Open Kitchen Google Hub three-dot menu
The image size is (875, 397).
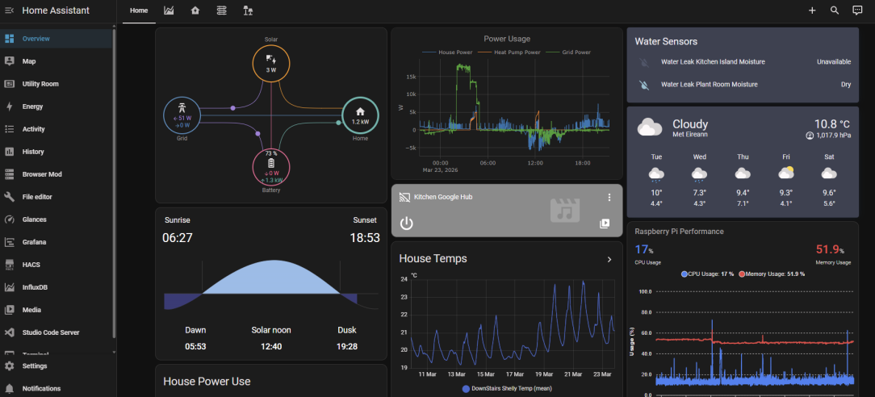[609, 198]
